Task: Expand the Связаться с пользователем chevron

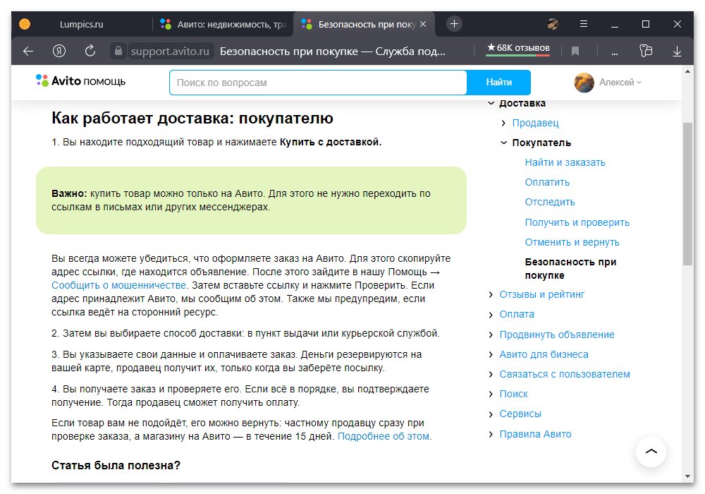Action: pos(491,374)
